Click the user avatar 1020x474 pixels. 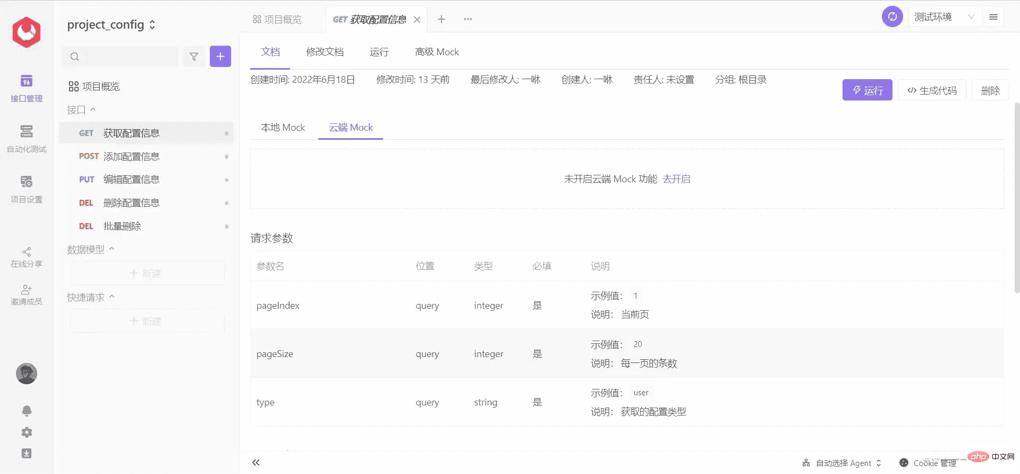[x=27, y=374]
